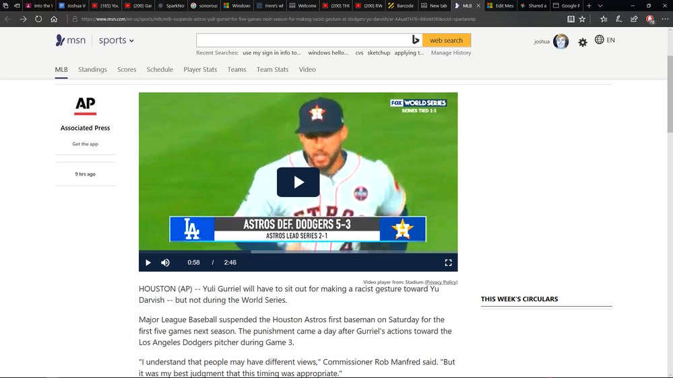Viewport: 673px width, 378px height.
Task: Open the Favorites hub icon
Action: point(604,19)
